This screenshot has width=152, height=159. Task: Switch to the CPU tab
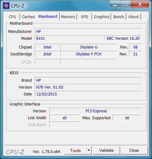[12, 17]
